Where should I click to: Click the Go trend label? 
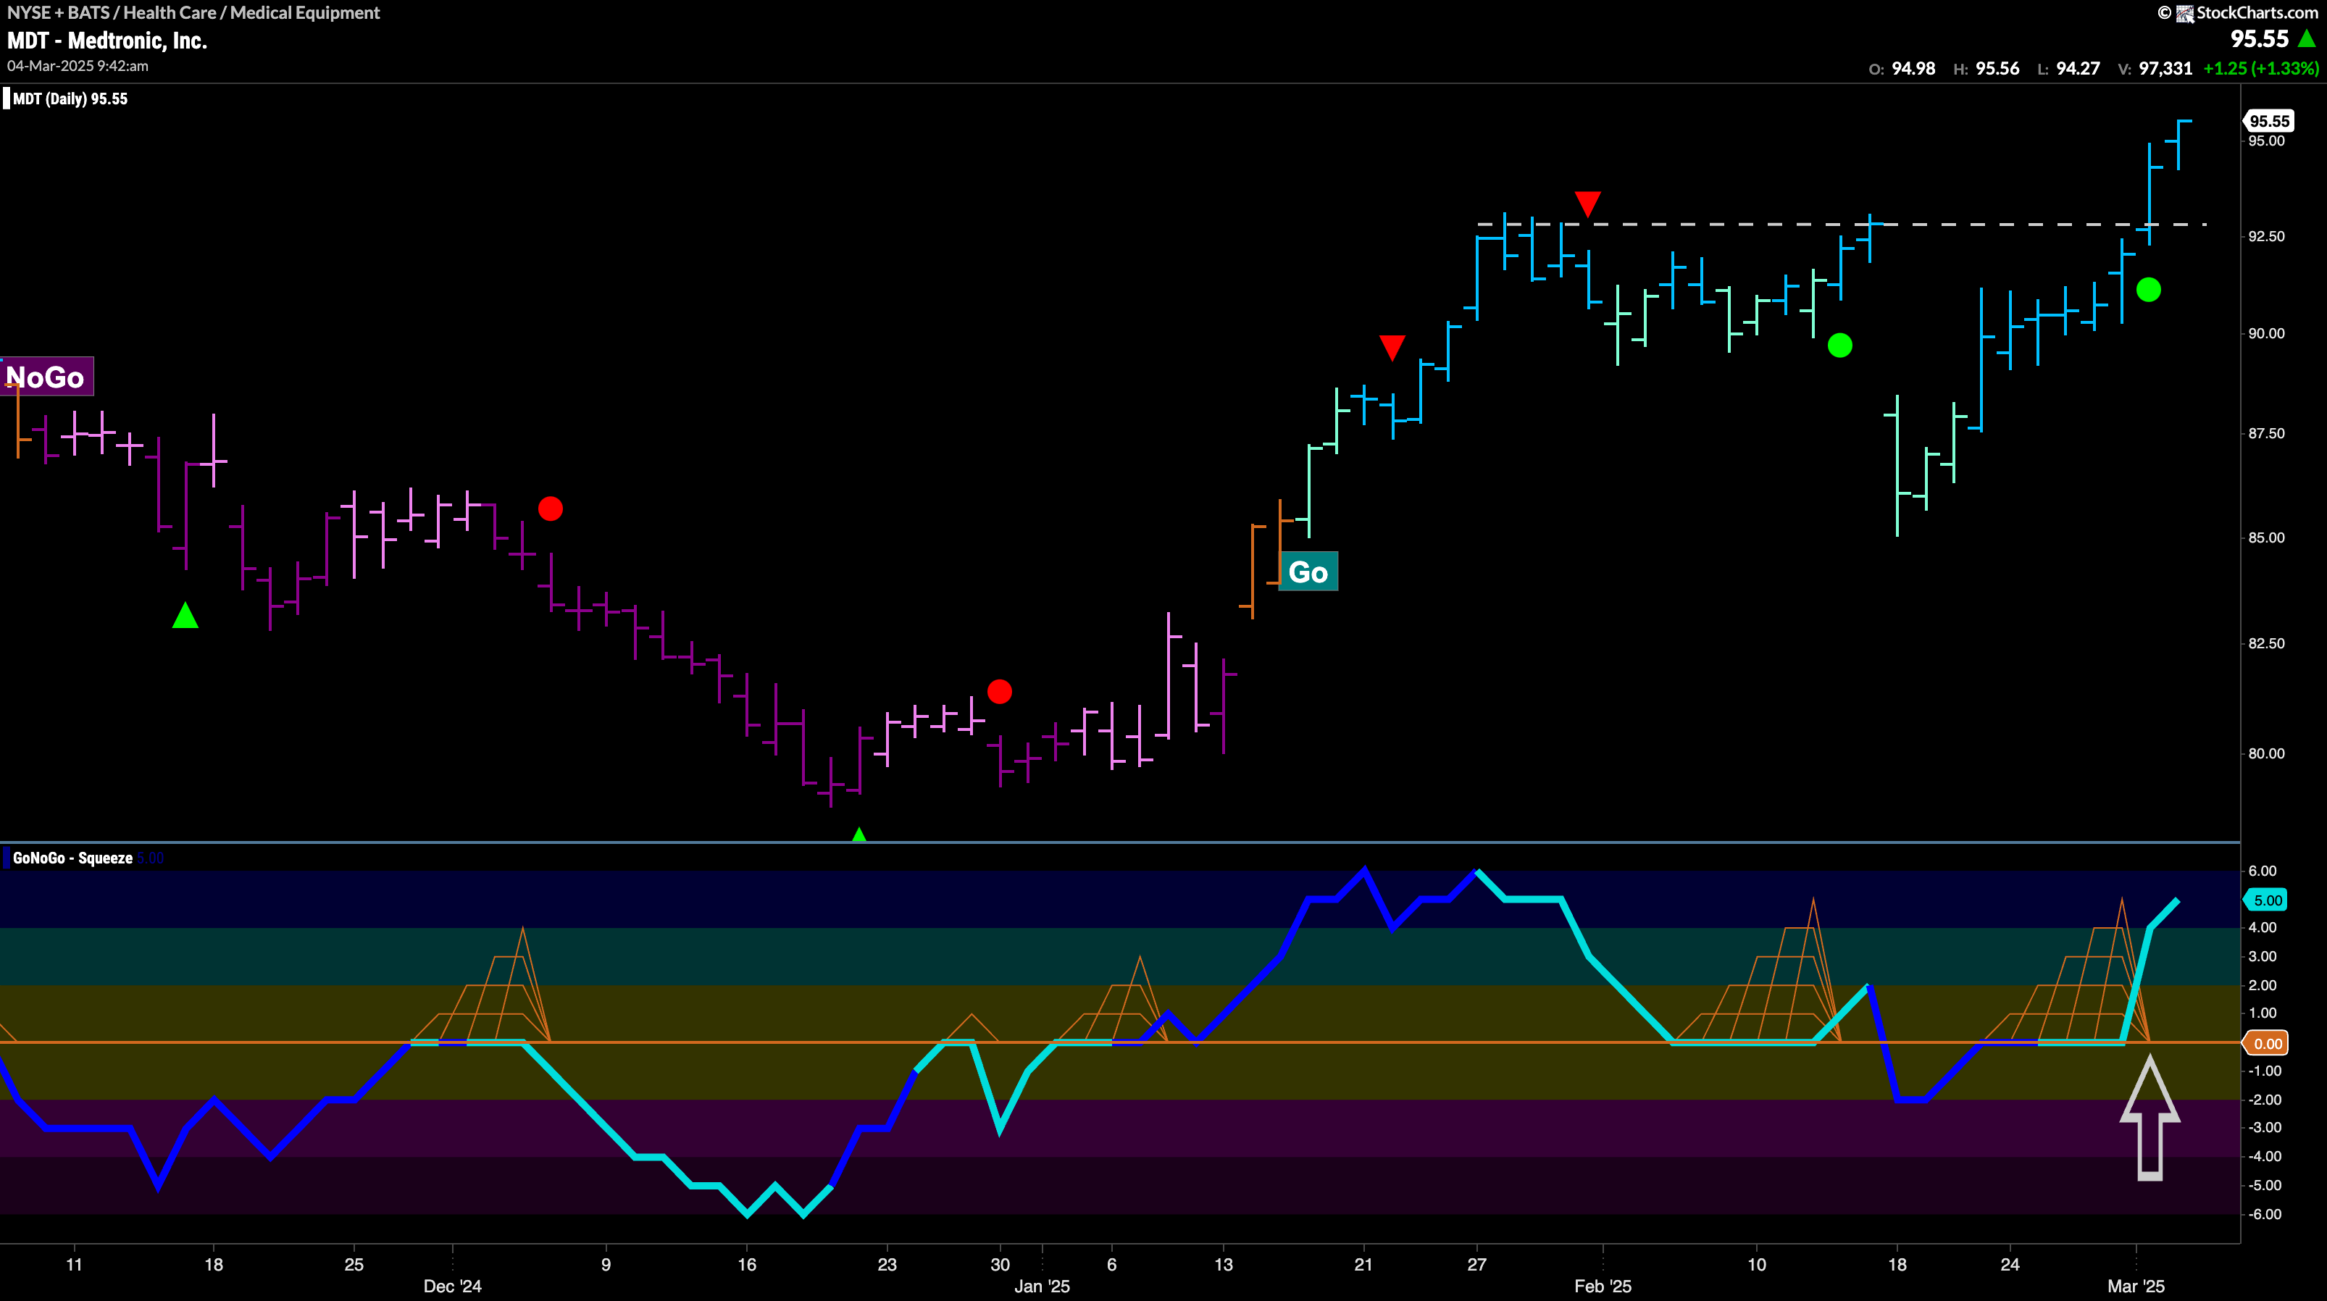pos(1308,572)
